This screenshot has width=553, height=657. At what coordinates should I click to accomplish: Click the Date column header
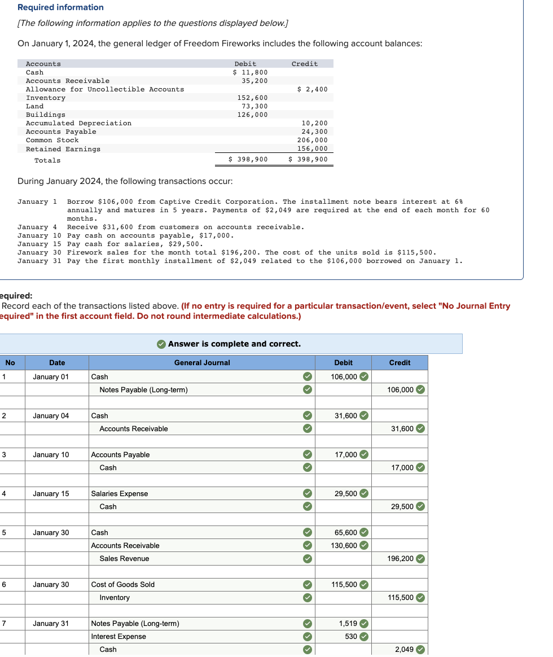(x=57, y=363)
